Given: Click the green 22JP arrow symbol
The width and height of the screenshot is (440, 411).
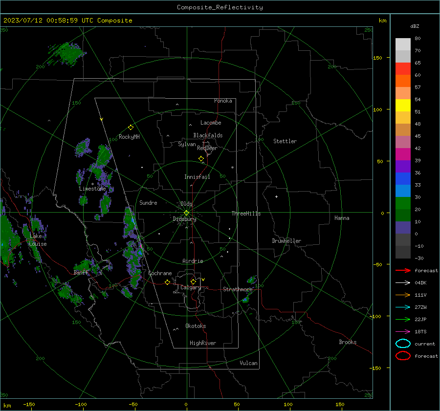Looking at the screenshot, I should [x=403, y=319].
